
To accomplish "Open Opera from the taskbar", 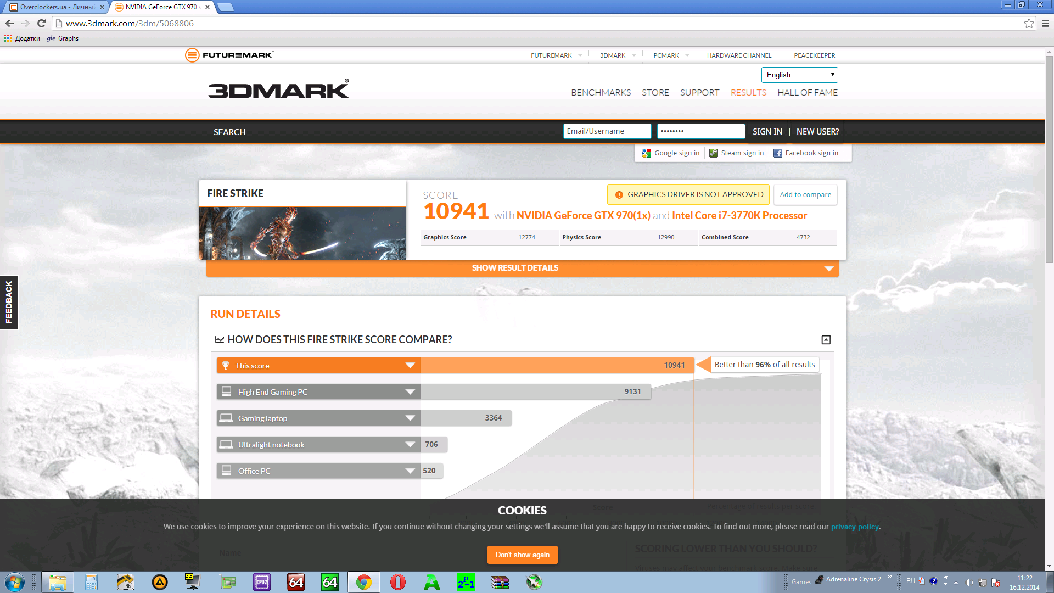I will click(397, 582).
